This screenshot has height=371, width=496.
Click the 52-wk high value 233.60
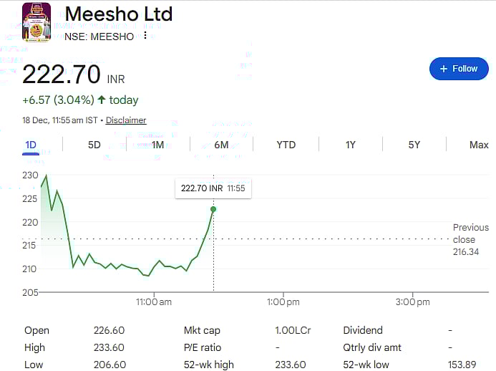tap(290, 365)
